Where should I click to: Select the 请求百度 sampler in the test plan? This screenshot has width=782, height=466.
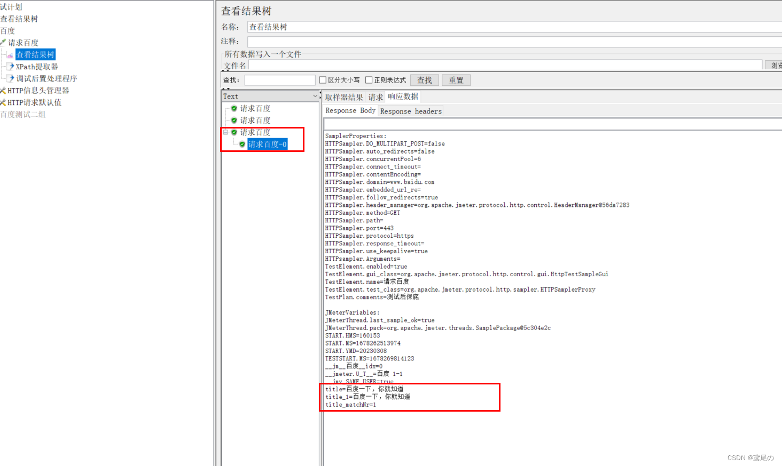click(23, 43)
